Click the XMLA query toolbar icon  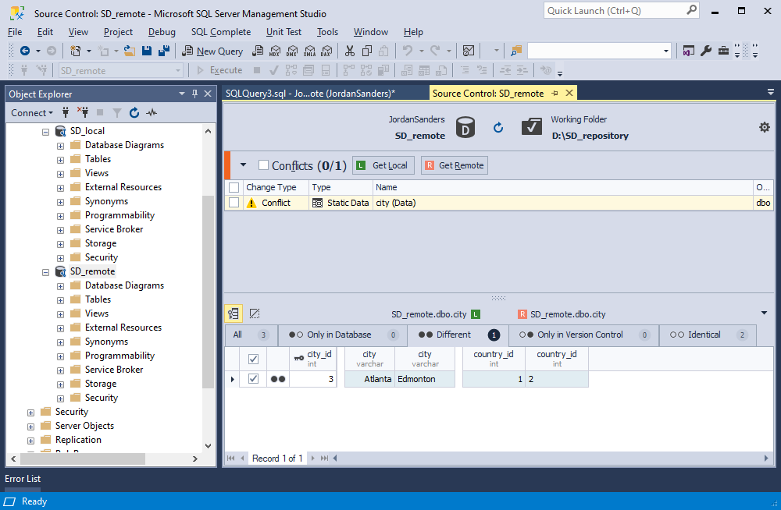[309, 51]
